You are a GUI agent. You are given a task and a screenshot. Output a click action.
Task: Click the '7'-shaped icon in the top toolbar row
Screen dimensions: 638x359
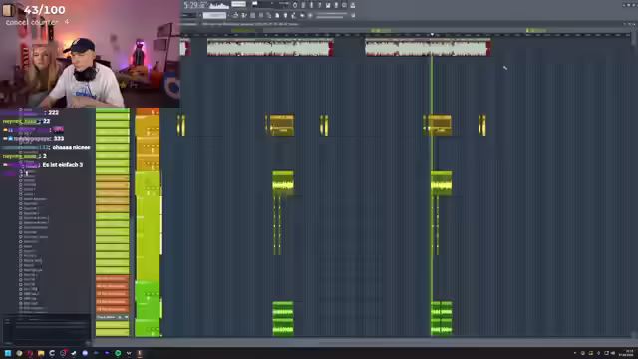tap(319, 5)
